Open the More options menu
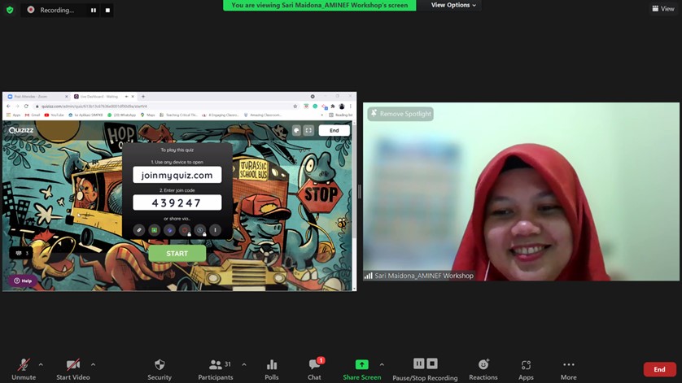This screenshot has width=682, height=383. tap(569, 369)
